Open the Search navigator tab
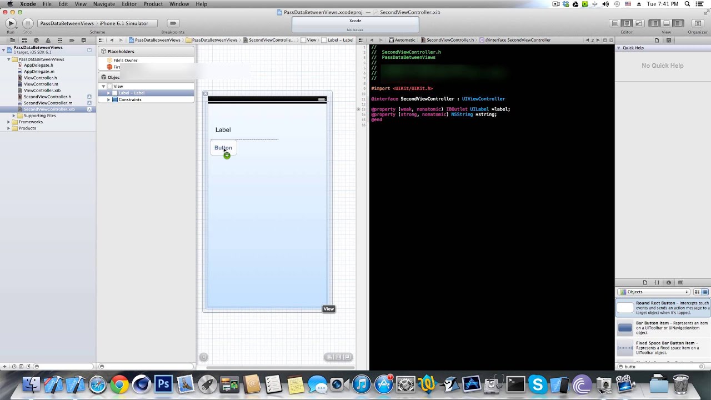The image size is (711, 400). tap(36, 40)
